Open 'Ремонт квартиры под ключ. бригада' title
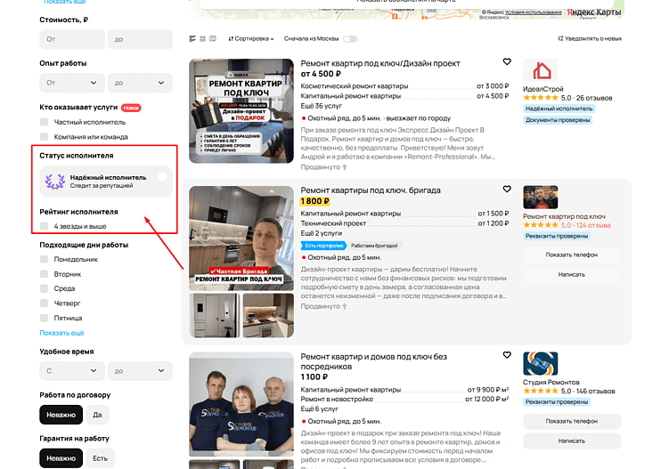This screenshot has height=469, width=669. click(x=371, y=190)
